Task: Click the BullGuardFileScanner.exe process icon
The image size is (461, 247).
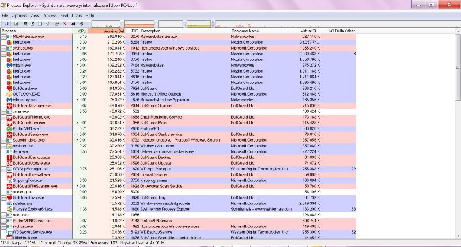Action: [9, 186]
